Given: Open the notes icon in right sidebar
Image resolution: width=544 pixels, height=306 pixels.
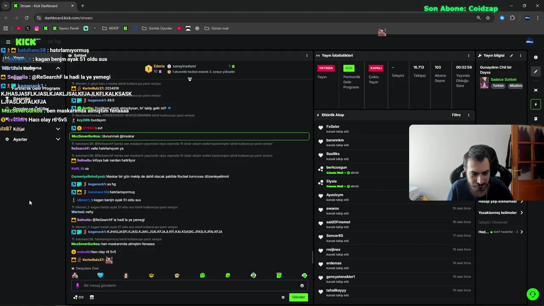Looking at the screenshot, I should [x=535, y=119].
